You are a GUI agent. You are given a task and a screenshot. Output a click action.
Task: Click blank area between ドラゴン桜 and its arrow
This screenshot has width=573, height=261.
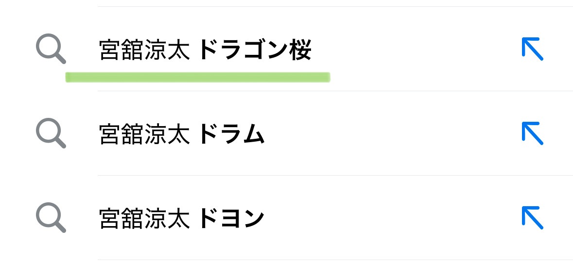(x=417, y=49)
